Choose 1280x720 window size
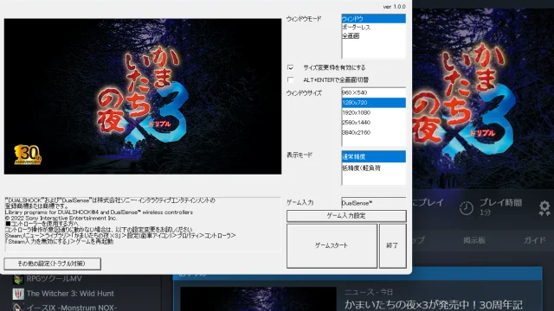Viewport: 554px width, 311px height. tap(373, 103)
